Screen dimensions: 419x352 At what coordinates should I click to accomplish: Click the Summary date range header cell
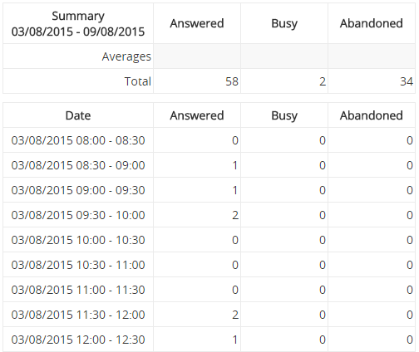click(x=78, y=23)
